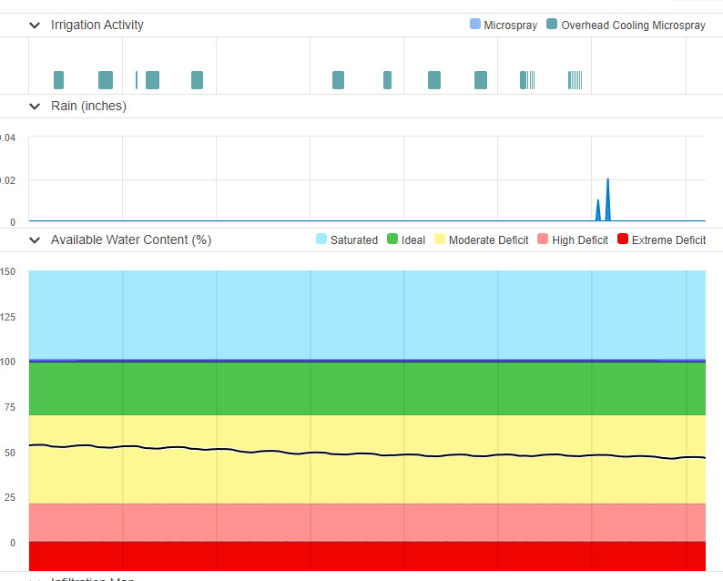Collapse the Irrigation Activity section chevron
Image resolution: width=723 pixels, height=581 pixels.
click(x=35, y=25)
